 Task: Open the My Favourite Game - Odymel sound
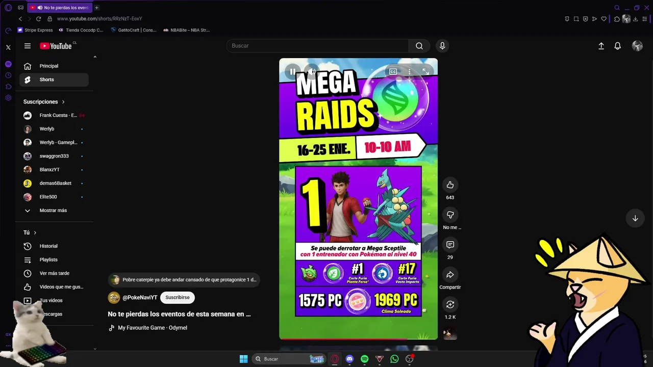153,328
